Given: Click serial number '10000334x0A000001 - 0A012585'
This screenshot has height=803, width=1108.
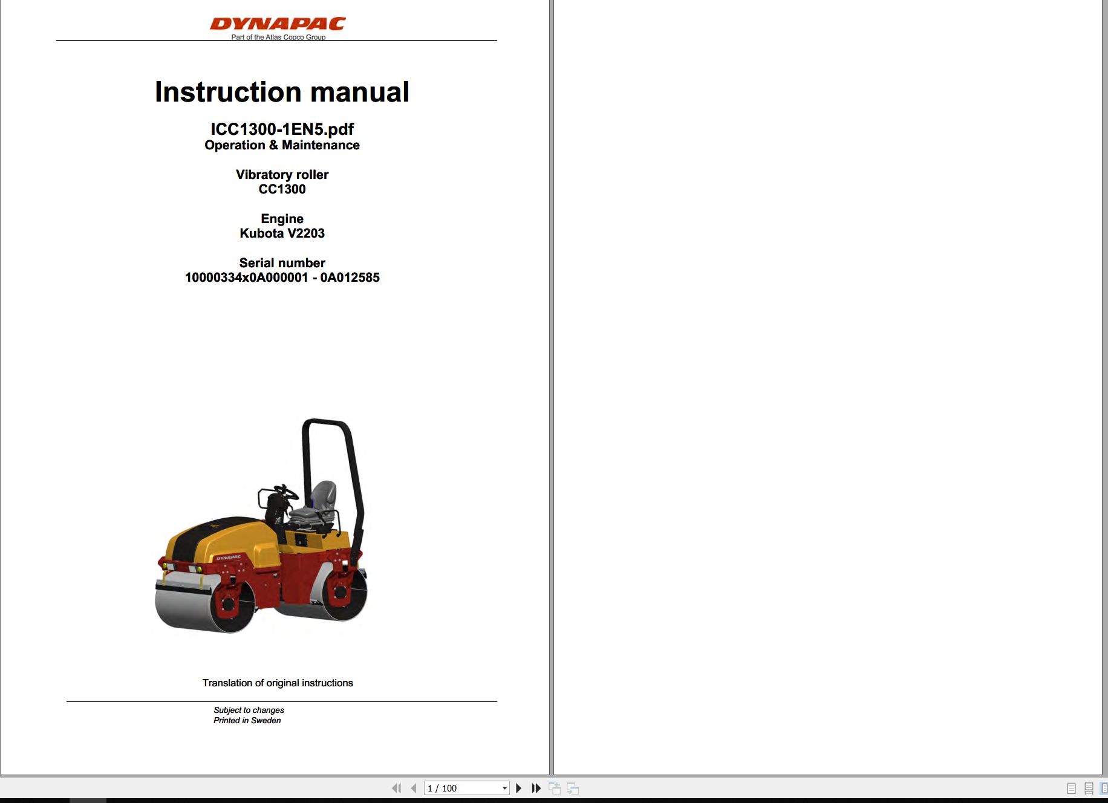Looking at the screenshot, I should [282, 278].
